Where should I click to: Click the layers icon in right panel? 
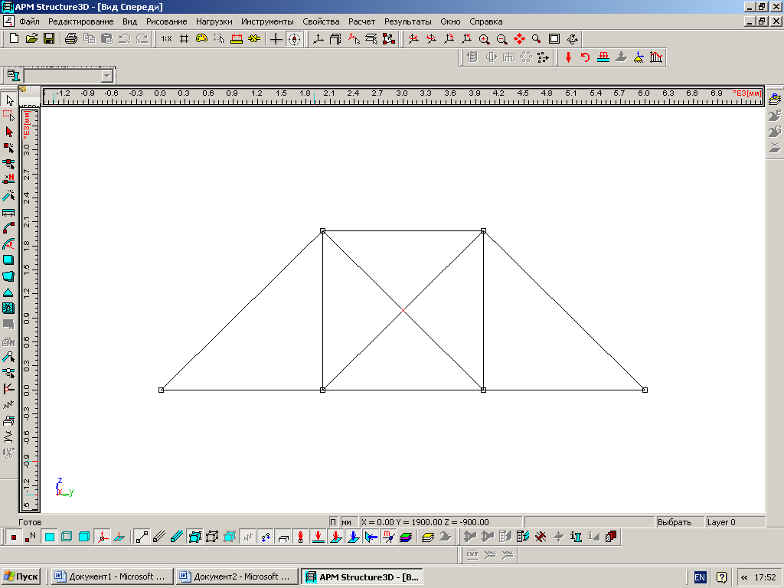(x=775, y=100)
